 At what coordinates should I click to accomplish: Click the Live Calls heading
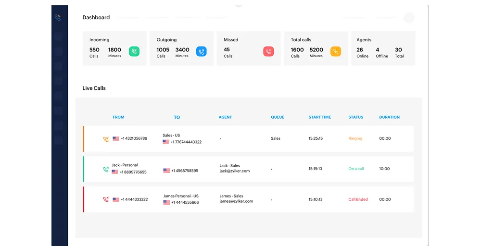point(94,88)
